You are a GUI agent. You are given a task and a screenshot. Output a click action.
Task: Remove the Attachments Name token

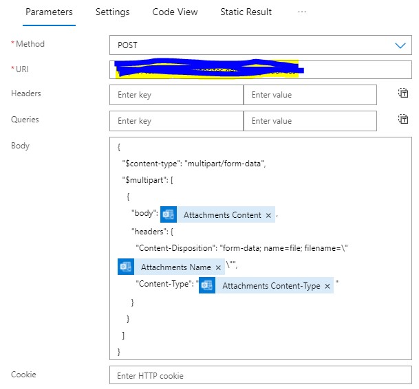click(x=218, y=267)
